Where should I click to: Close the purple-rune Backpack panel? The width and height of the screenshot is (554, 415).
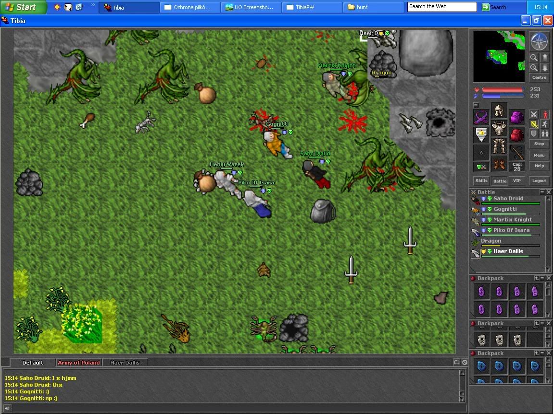click(x=548, y=278)
